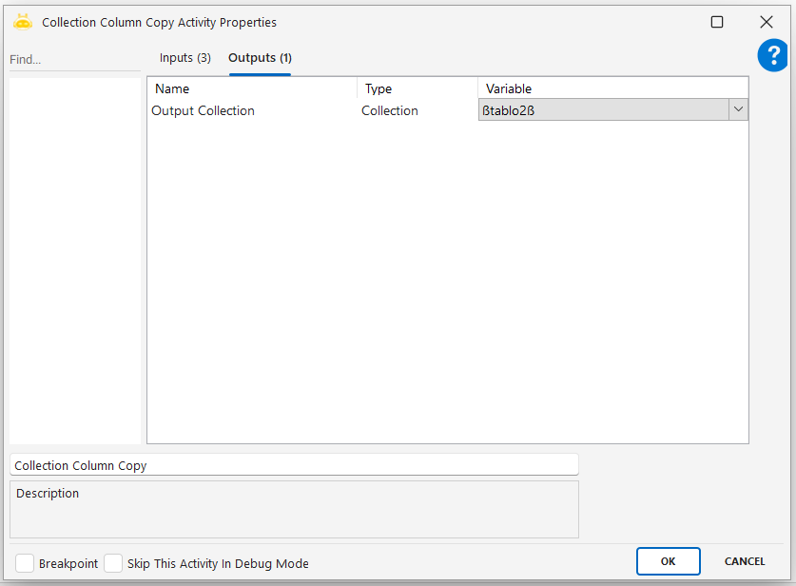
Task: Switch to the Inputs (3) tab
Action: coord(184,58)
